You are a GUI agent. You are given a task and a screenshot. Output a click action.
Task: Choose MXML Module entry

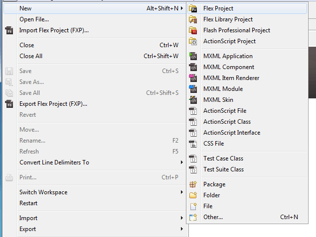247,89
